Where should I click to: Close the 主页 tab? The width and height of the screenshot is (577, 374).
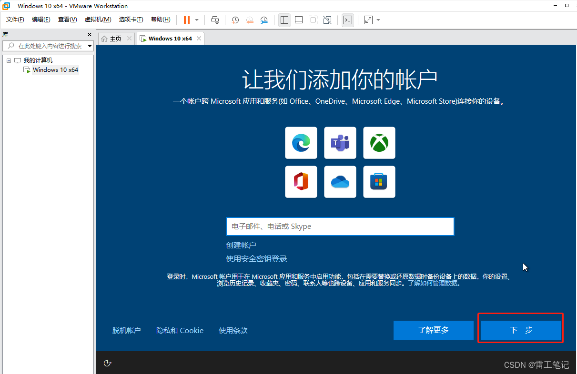point(129,39)
